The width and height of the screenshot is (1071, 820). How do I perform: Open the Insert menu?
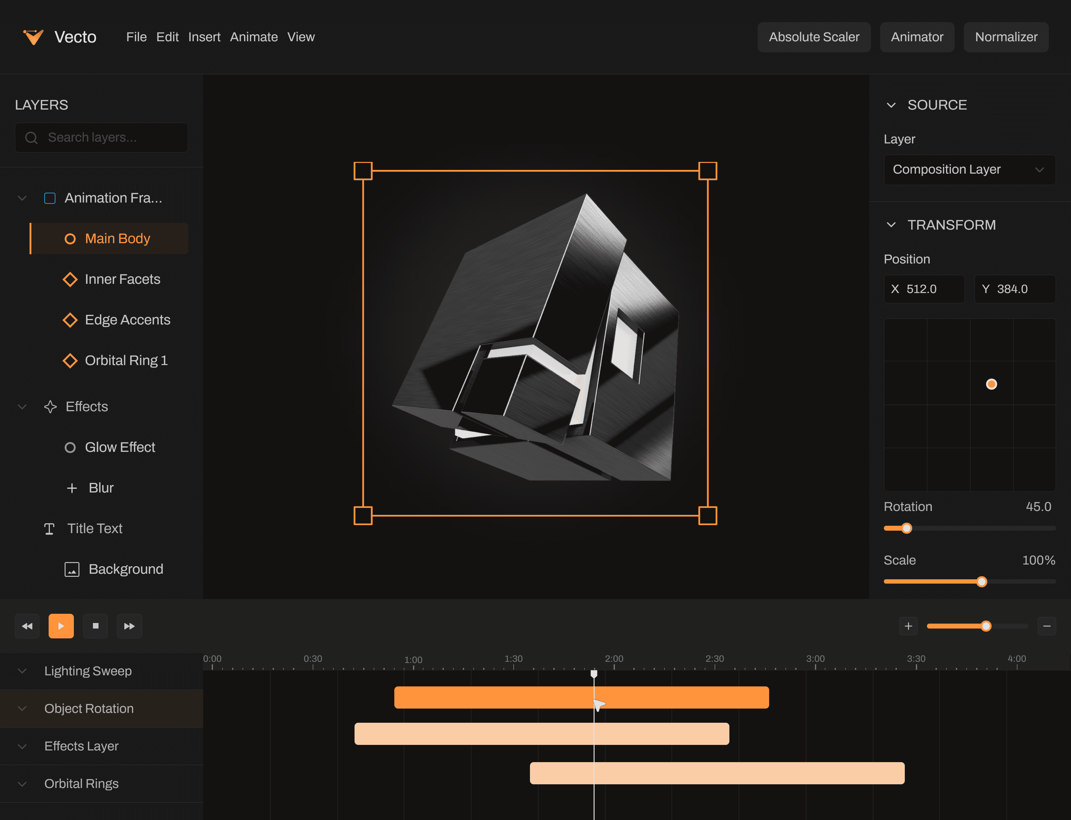pyautogui.click(x=204, y=37)
